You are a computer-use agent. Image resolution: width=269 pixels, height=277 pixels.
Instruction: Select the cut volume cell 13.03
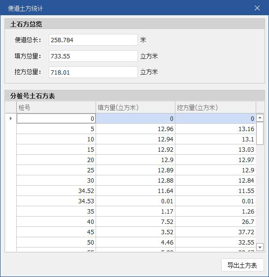(x=215, y=149)
